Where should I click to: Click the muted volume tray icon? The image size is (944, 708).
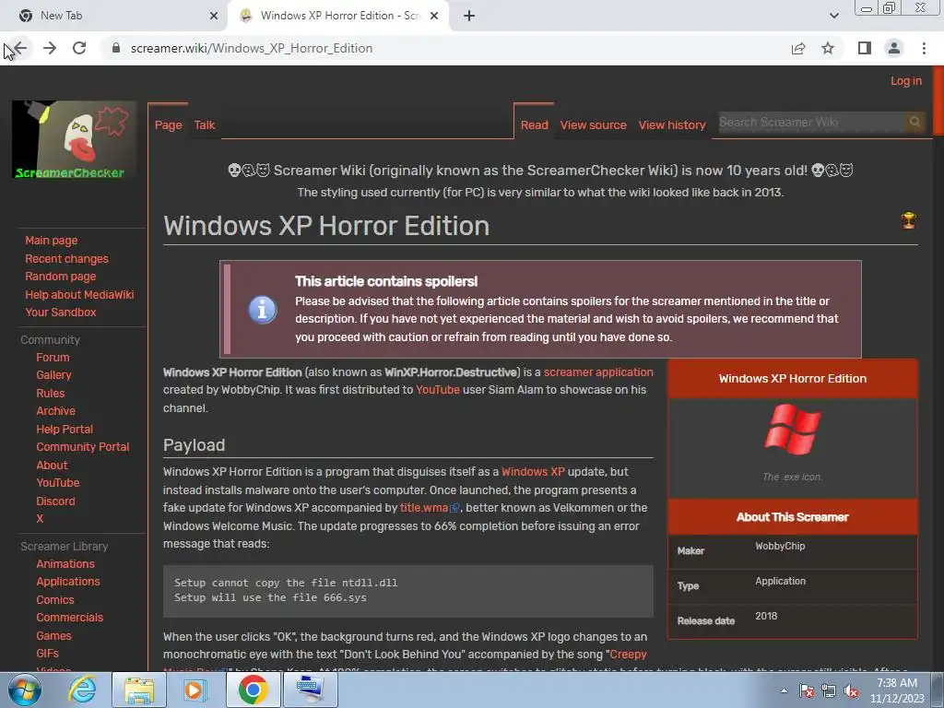(851, 691)
